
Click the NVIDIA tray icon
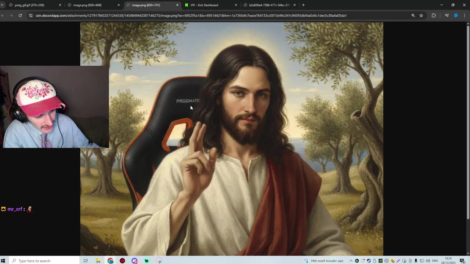pos(380,261)
